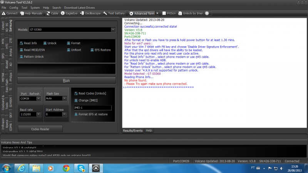The image size is (308, 173).
Task: Click the network tray icon
Action: (x=276, y=168)
